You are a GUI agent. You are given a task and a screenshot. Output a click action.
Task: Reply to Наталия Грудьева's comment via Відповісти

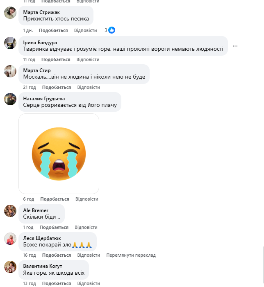[x=87, y=199]
